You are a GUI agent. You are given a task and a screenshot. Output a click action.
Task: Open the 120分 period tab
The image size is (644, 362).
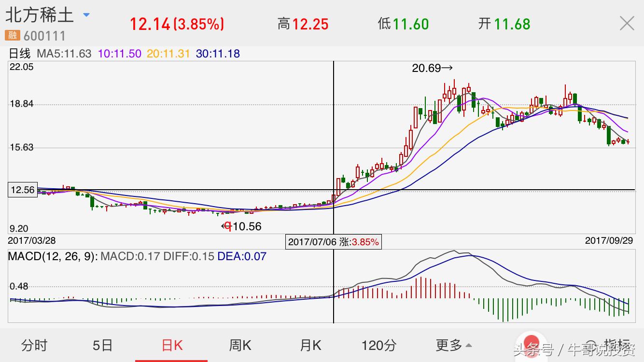[379, 346]
